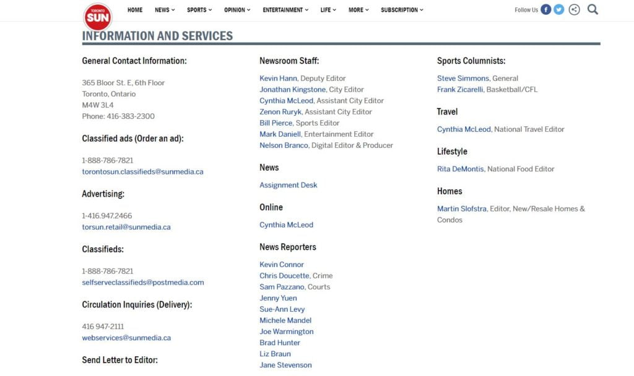The image size is (634, 376).
Task: Open Mark Daniell's contact link
Action: click(x=280, y=134)
